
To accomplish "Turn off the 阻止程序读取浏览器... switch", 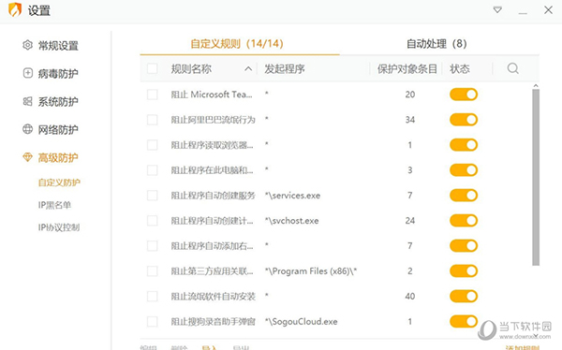I will (x=464, y=145).
